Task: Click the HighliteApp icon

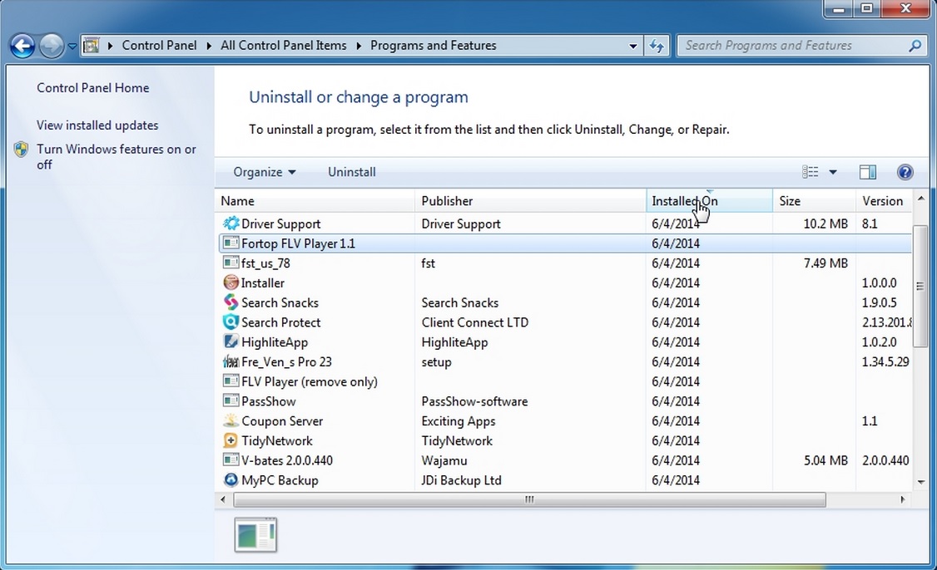Action: [231, 342]
